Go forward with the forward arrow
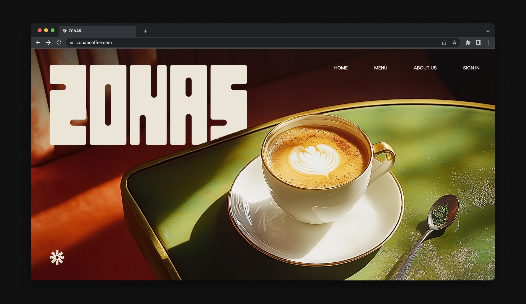Image resolution: width=526 pixels, height=304 pixels. click(x=48, y=42)
